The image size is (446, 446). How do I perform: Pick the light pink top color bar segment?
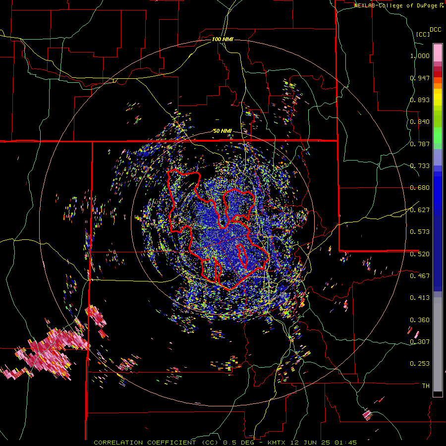tap(438, 53)
